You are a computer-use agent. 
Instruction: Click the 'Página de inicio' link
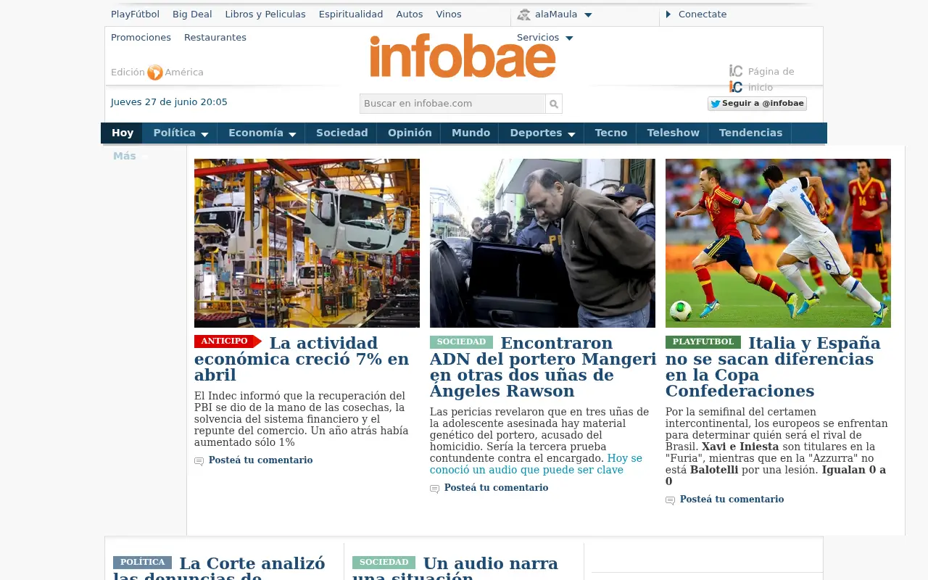pyautogui.click(x=771, y=79)
